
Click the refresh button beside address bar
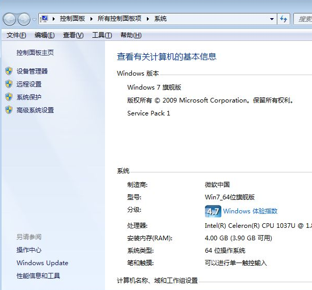284,19
